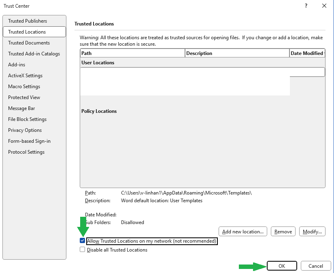Viewport: 334px width, 273px height.
Task: Open Form-based Sign-in settings
Action: pyautogui.click(x=34, y=141)
